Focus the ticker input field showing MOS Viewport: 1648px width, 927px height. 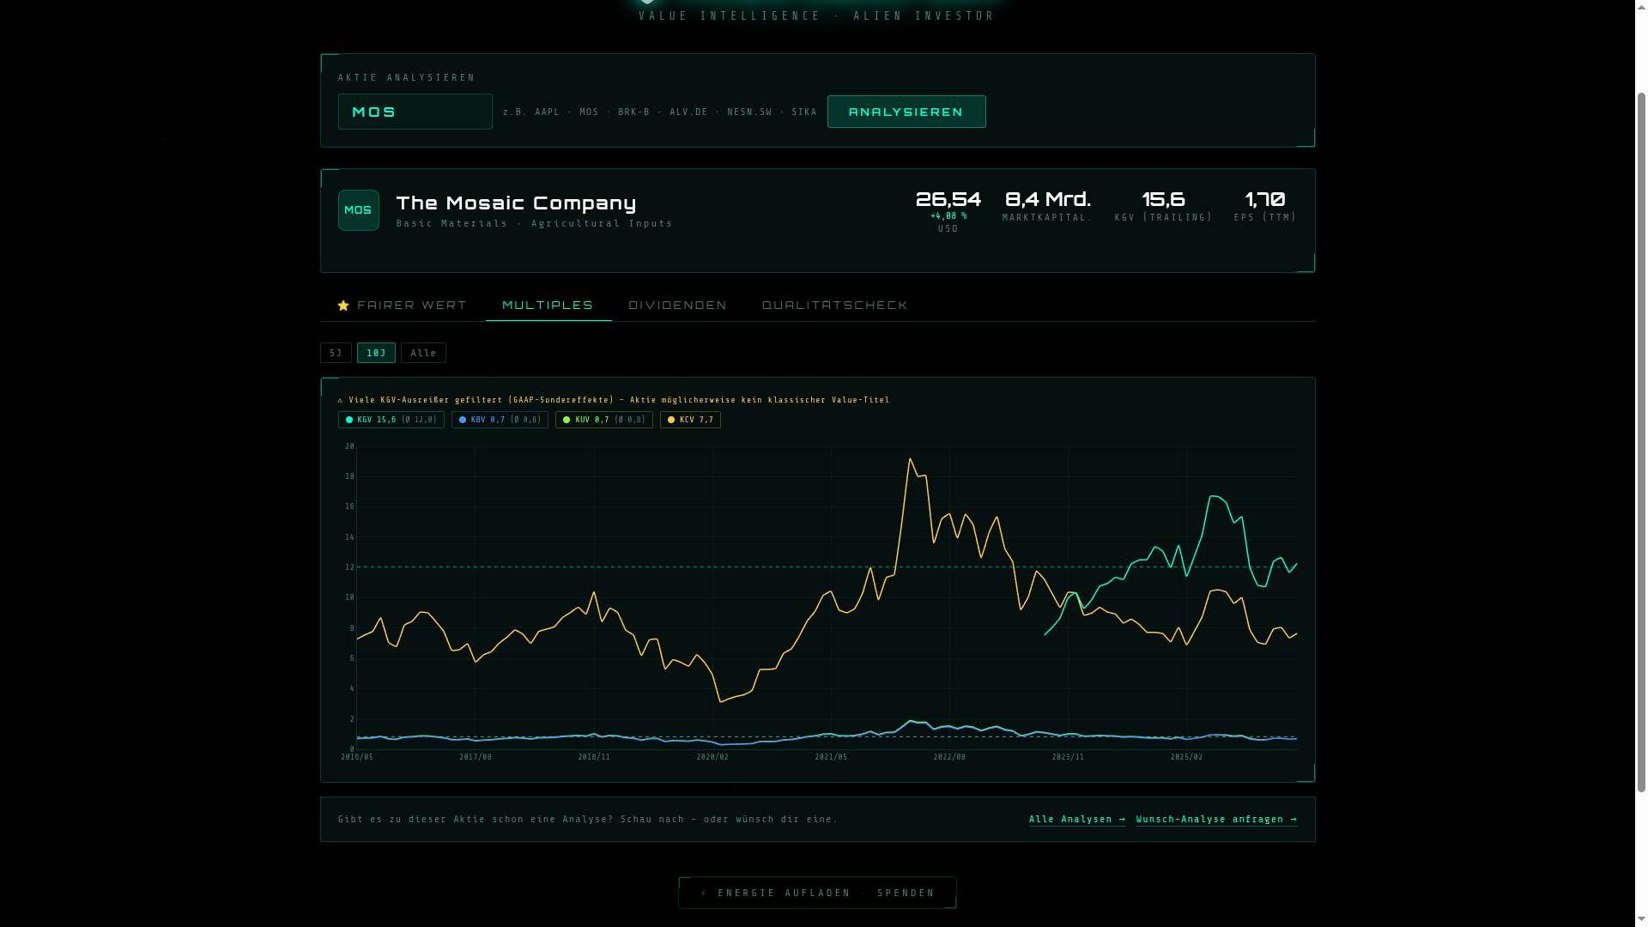click(x=415, y=112)
